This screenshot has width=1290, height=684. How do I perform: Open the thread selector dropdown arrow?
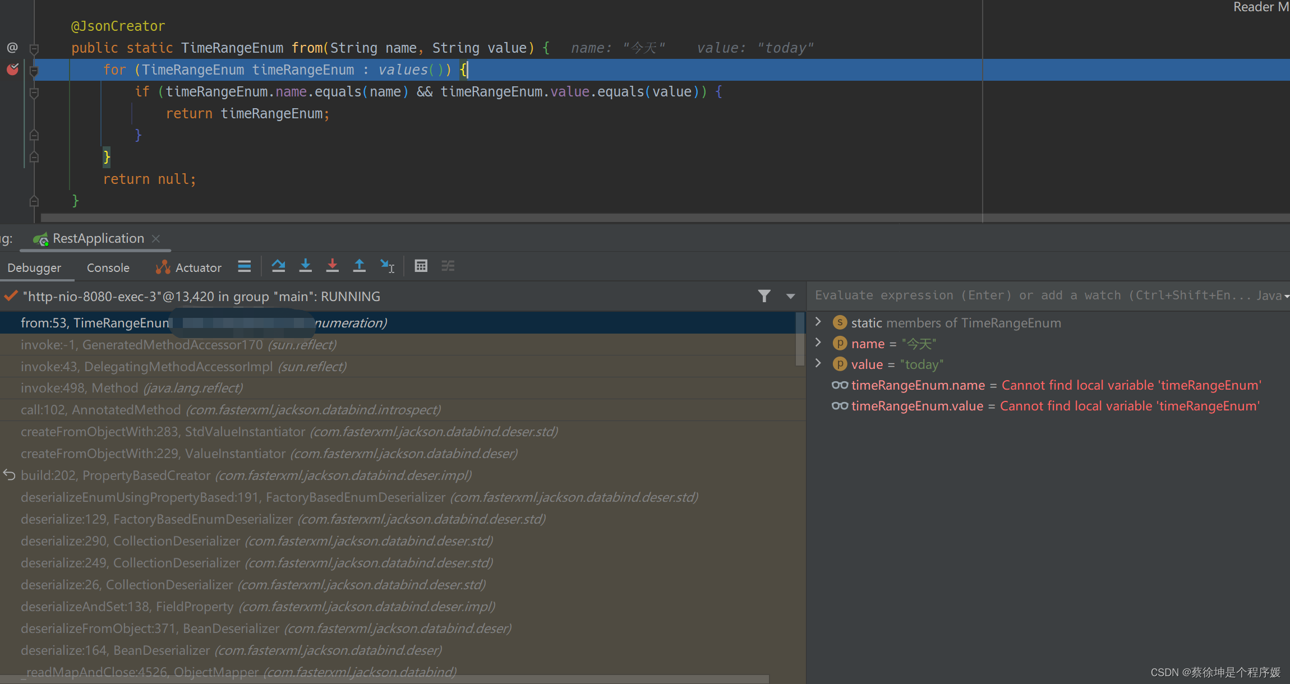(x=790, y=296)
